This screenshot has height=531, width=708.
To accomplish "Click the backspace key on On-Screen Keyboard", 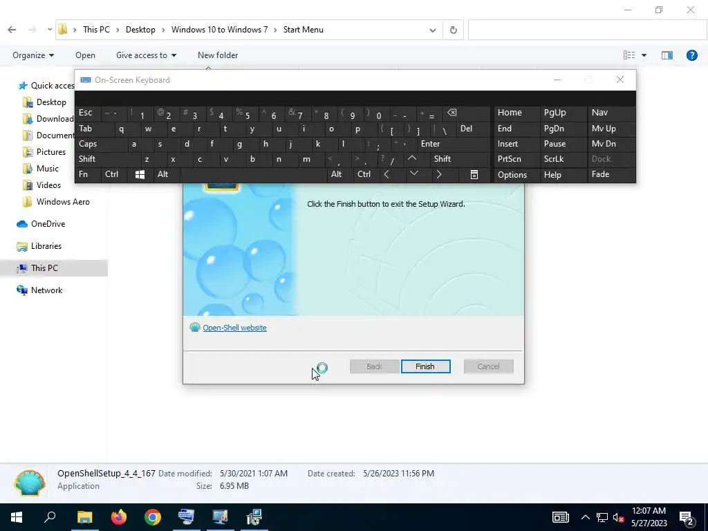I will [451, 113].
